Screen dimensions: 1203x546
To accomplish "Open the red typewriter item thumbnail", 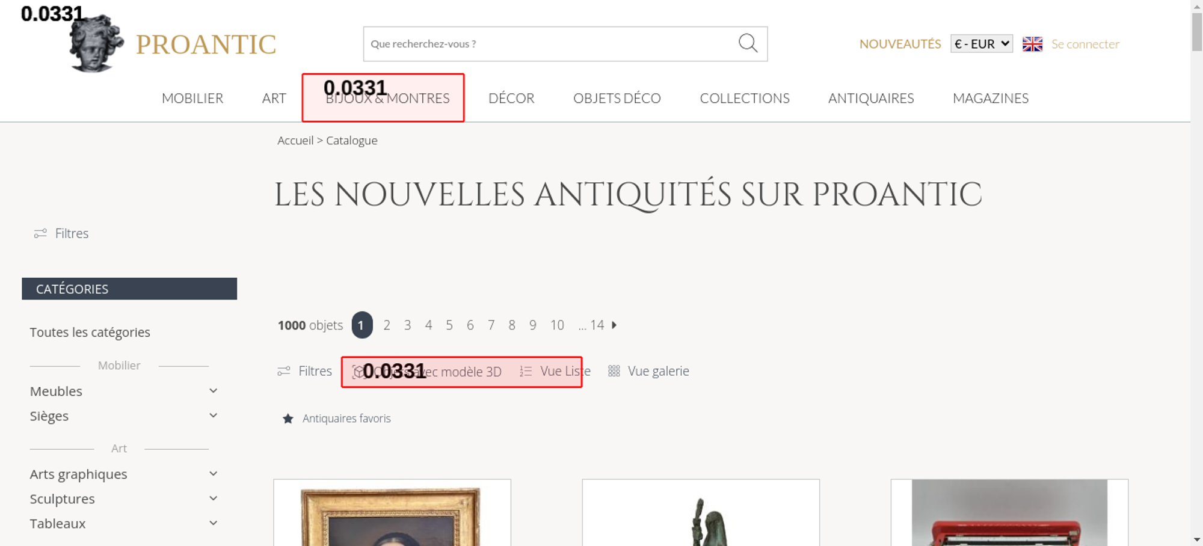I will click(x=1009, y=513).
